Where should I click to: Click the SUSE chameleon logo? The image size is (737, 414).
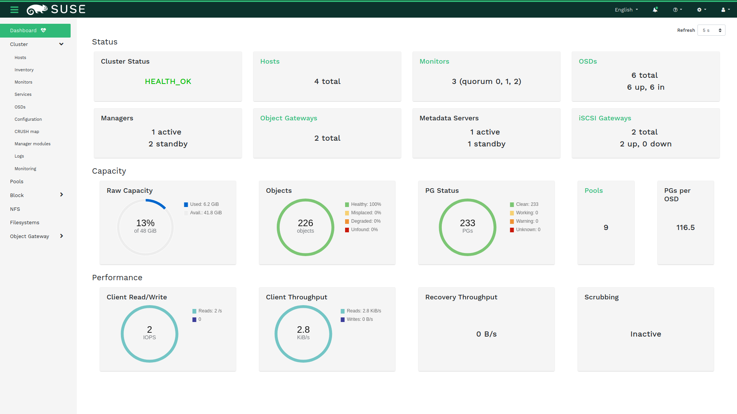point(37,9)
